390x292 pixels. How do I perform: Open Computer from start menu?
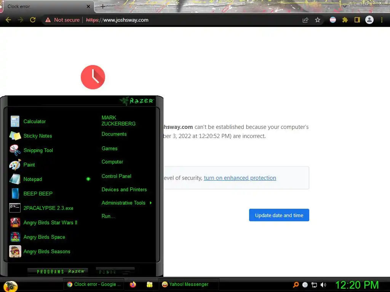(x=112, y=162)
